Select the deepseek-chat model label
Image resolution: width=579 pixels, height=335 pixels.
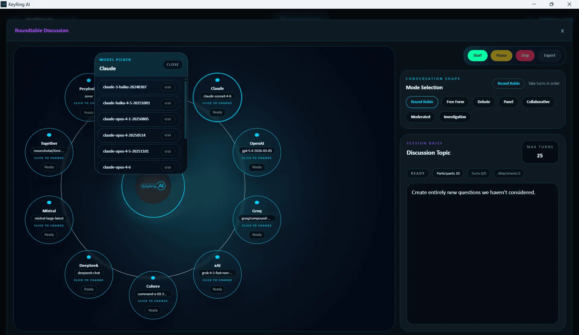(x=89, y=273)
